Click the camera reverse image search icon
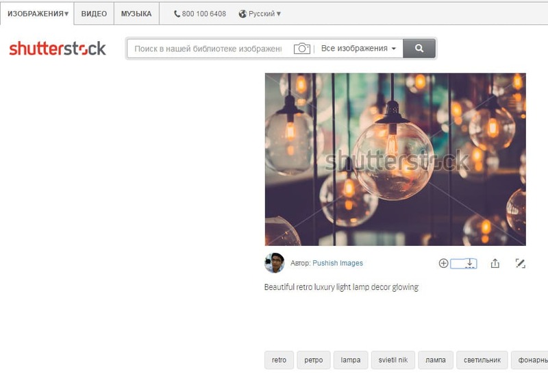The width and height of the screenshot is (548, 385). [x=302, y=48]
